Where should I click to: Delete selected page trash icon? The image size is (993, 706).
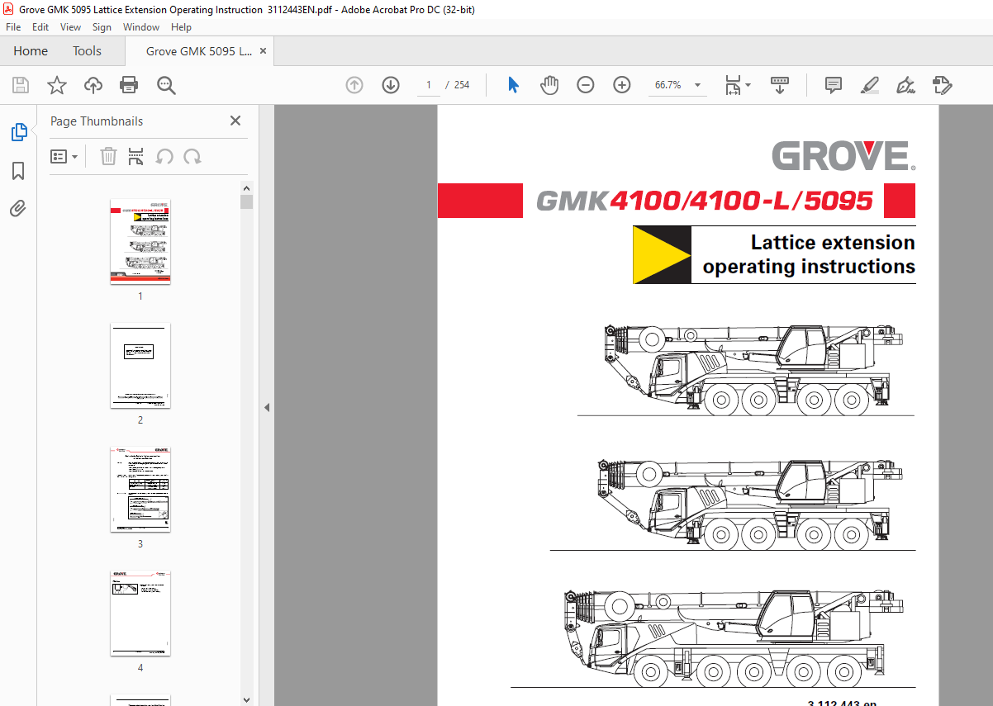point(108,156)
